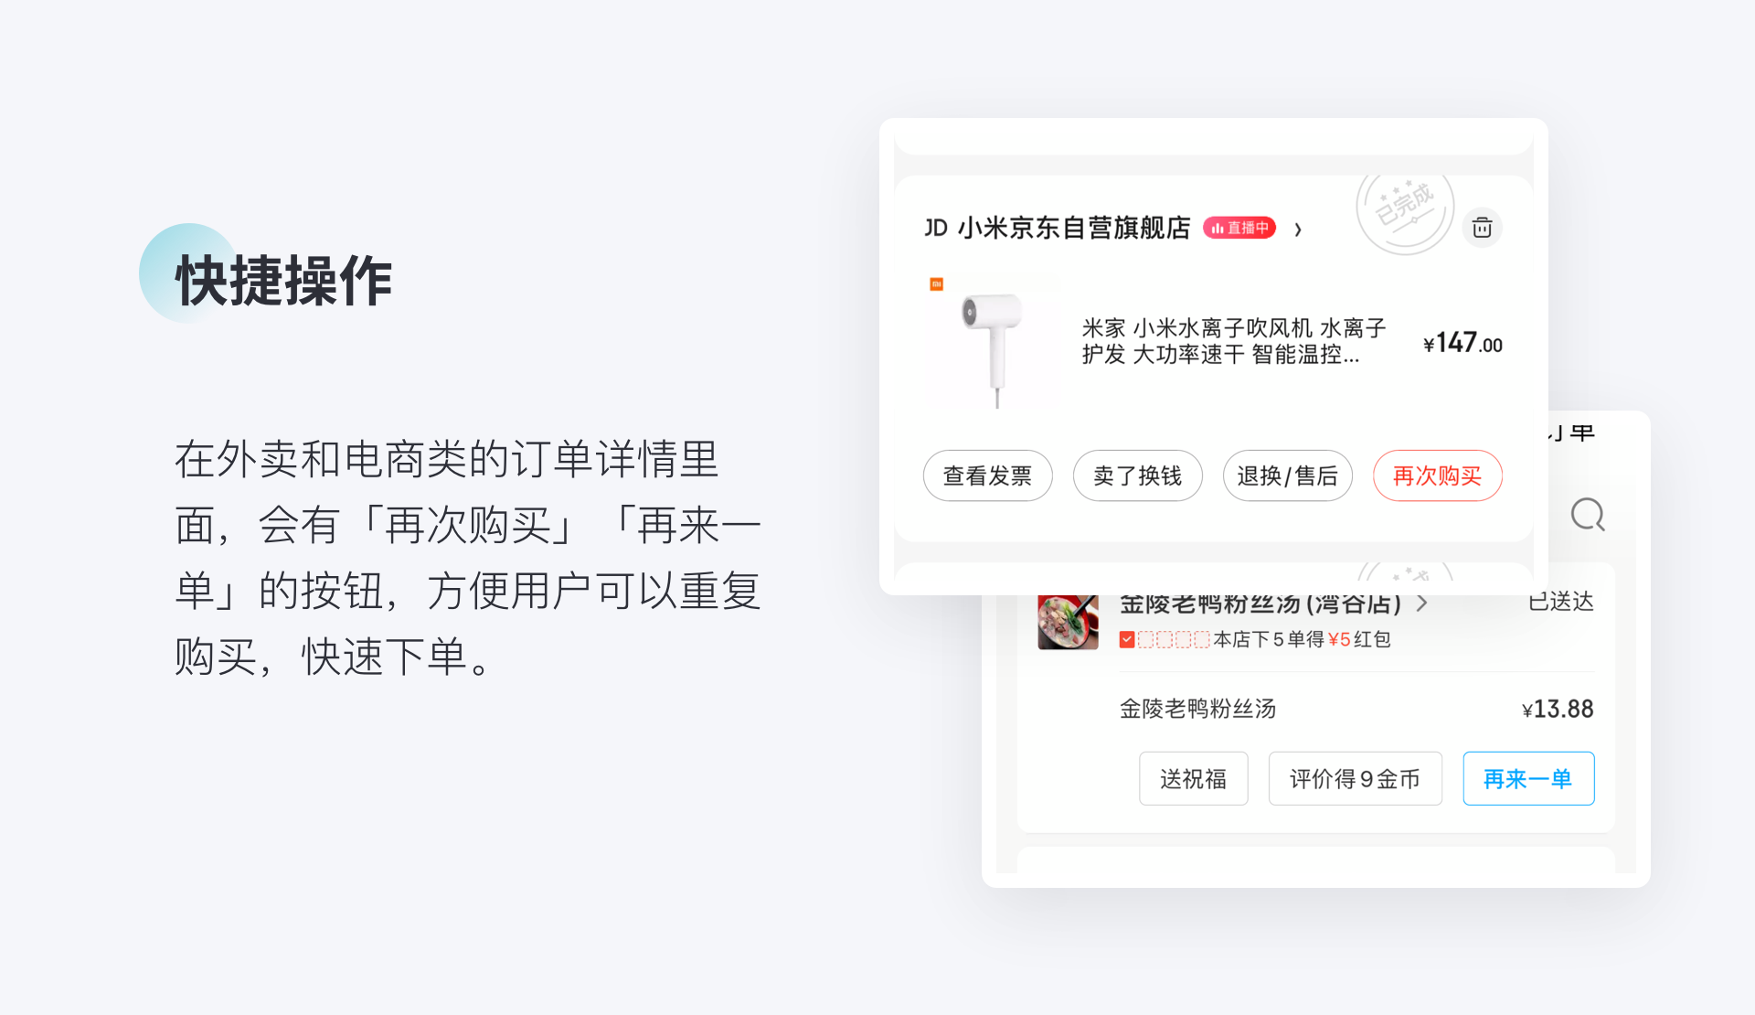Click the JD logo beside store name
This screenshot has height=1015, width=1755.
tap(936, 228)
